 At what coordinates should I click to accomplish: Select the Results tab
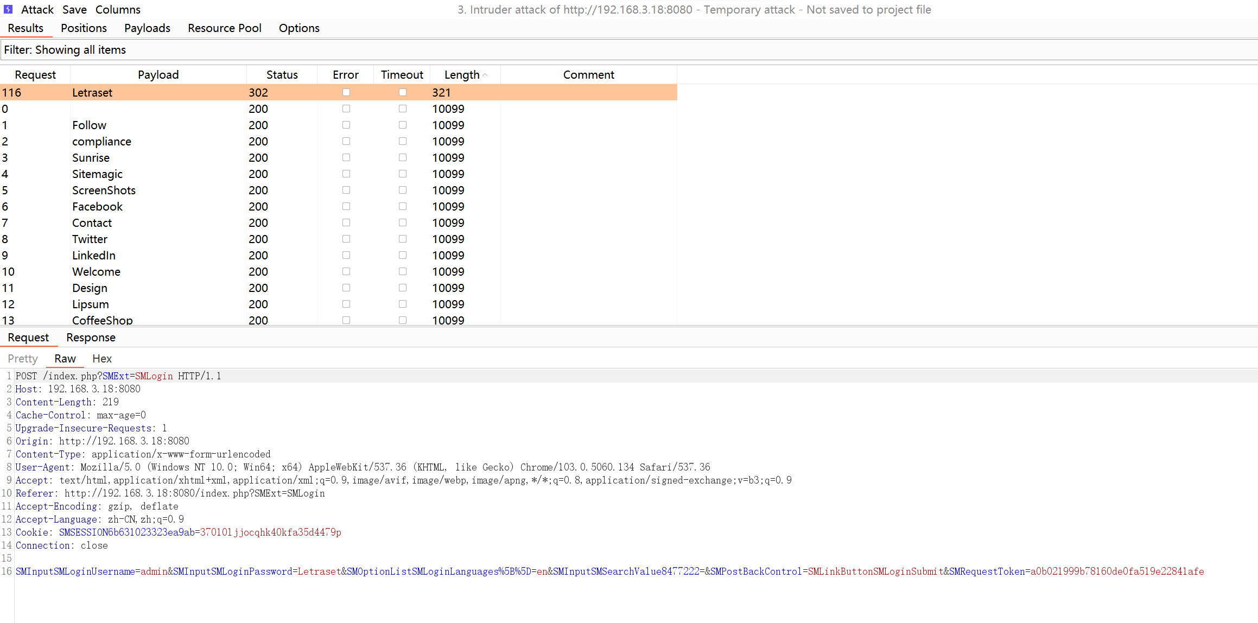pos(26,28)
